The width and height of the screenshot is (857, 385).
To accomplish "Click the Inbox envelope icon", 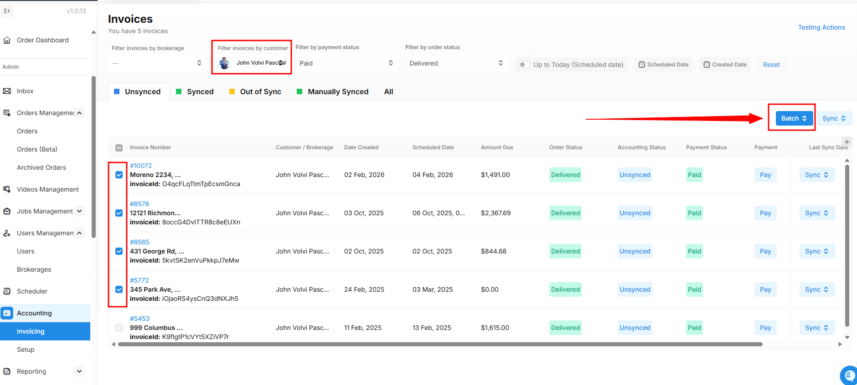I will pyautogui.click(x=7, y=91).
